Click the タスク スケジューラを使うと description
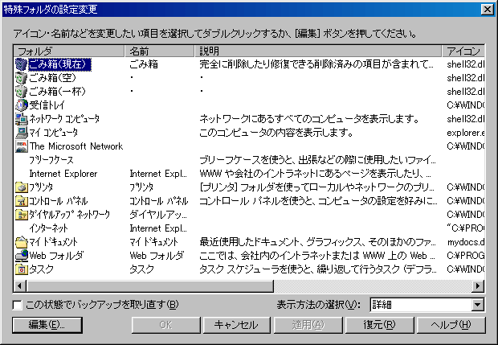Image resolution: width=498 pixels, height=345 pixels. [x=318, y=269]
